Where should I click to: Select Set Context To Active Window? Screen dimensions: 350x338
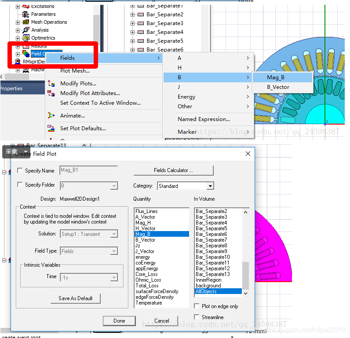[x=104, y=103]
